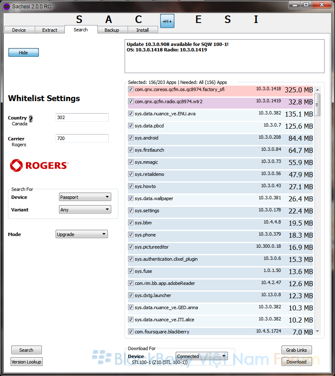The image size is (335, 376).
Task: Click the app list scroll up arrow
Action: point(317,90)
